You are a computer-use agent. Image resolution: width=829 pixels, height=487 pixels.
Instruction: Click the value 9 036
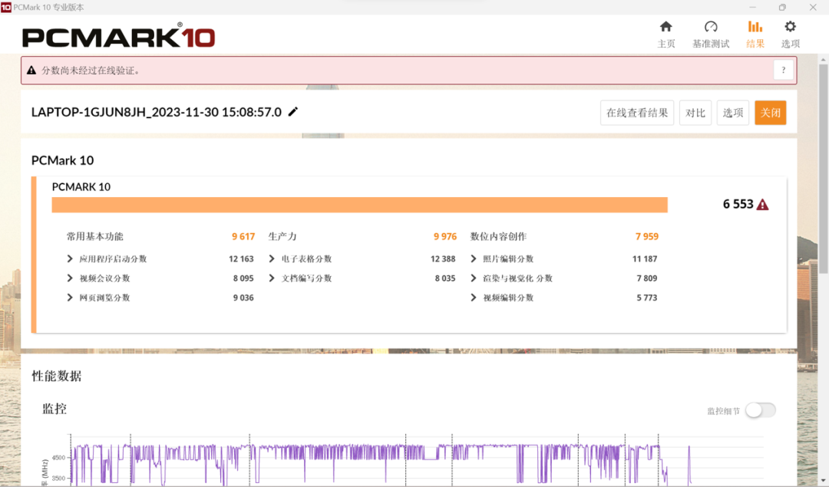pyautogui.click(x=243, y=298)
